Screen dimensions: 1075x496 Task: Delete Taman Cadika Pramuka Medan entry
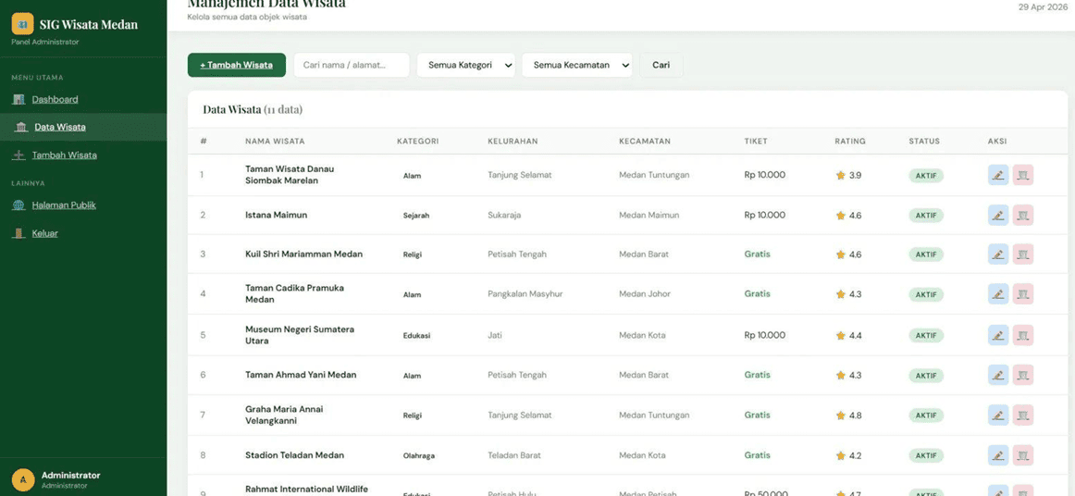coord(1023,294)
